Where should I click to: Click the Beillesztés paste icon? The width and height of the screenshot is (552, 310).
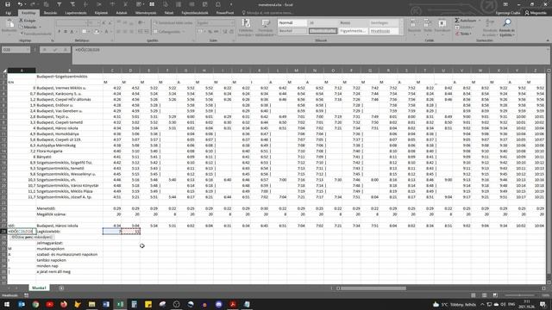tap(9, 24)
